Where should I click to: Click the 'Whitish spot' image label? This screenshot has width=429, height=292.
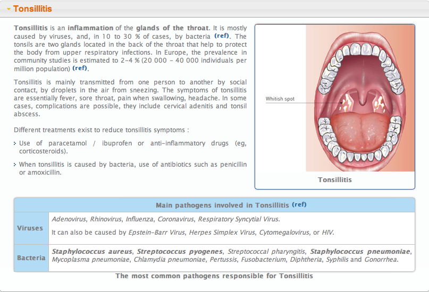(x=280, y=99)
